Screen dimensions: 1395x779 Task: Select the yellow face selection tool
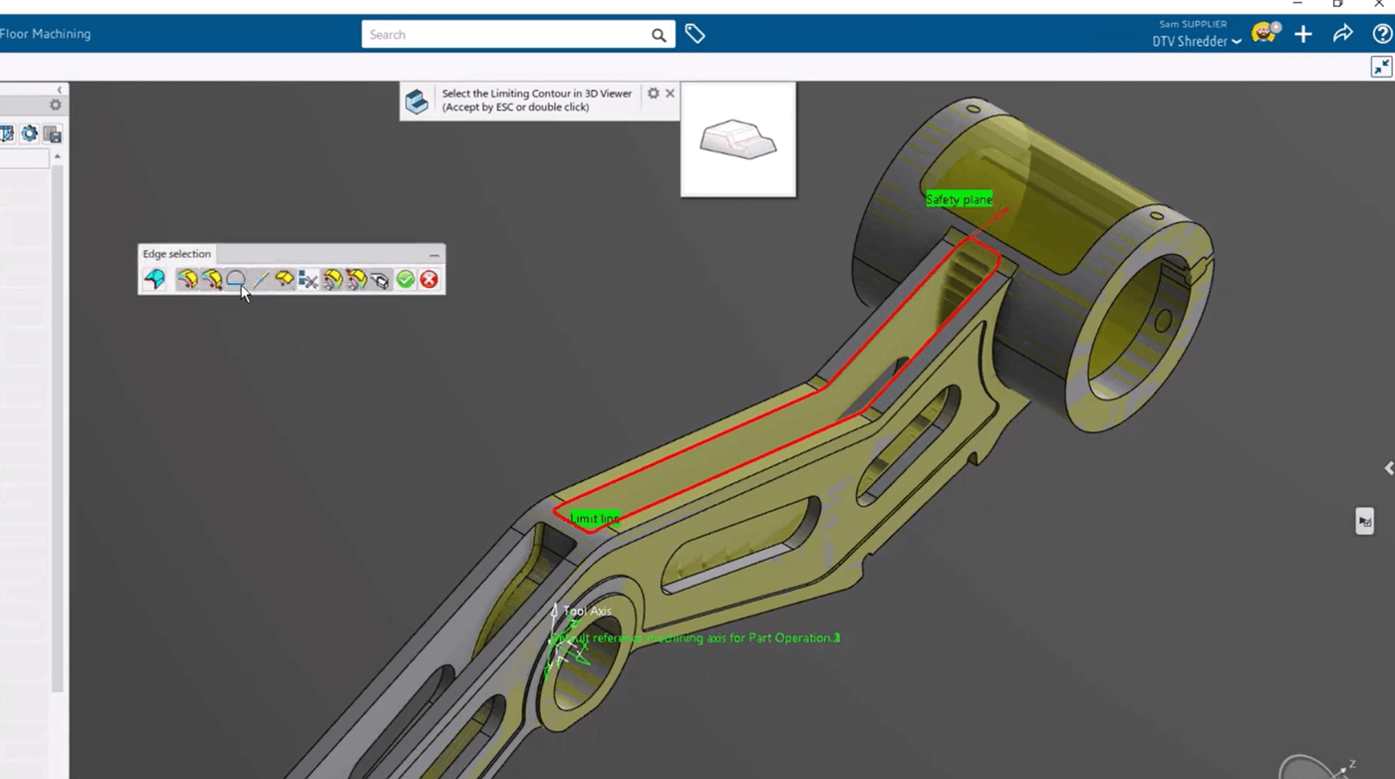[284, 279]
